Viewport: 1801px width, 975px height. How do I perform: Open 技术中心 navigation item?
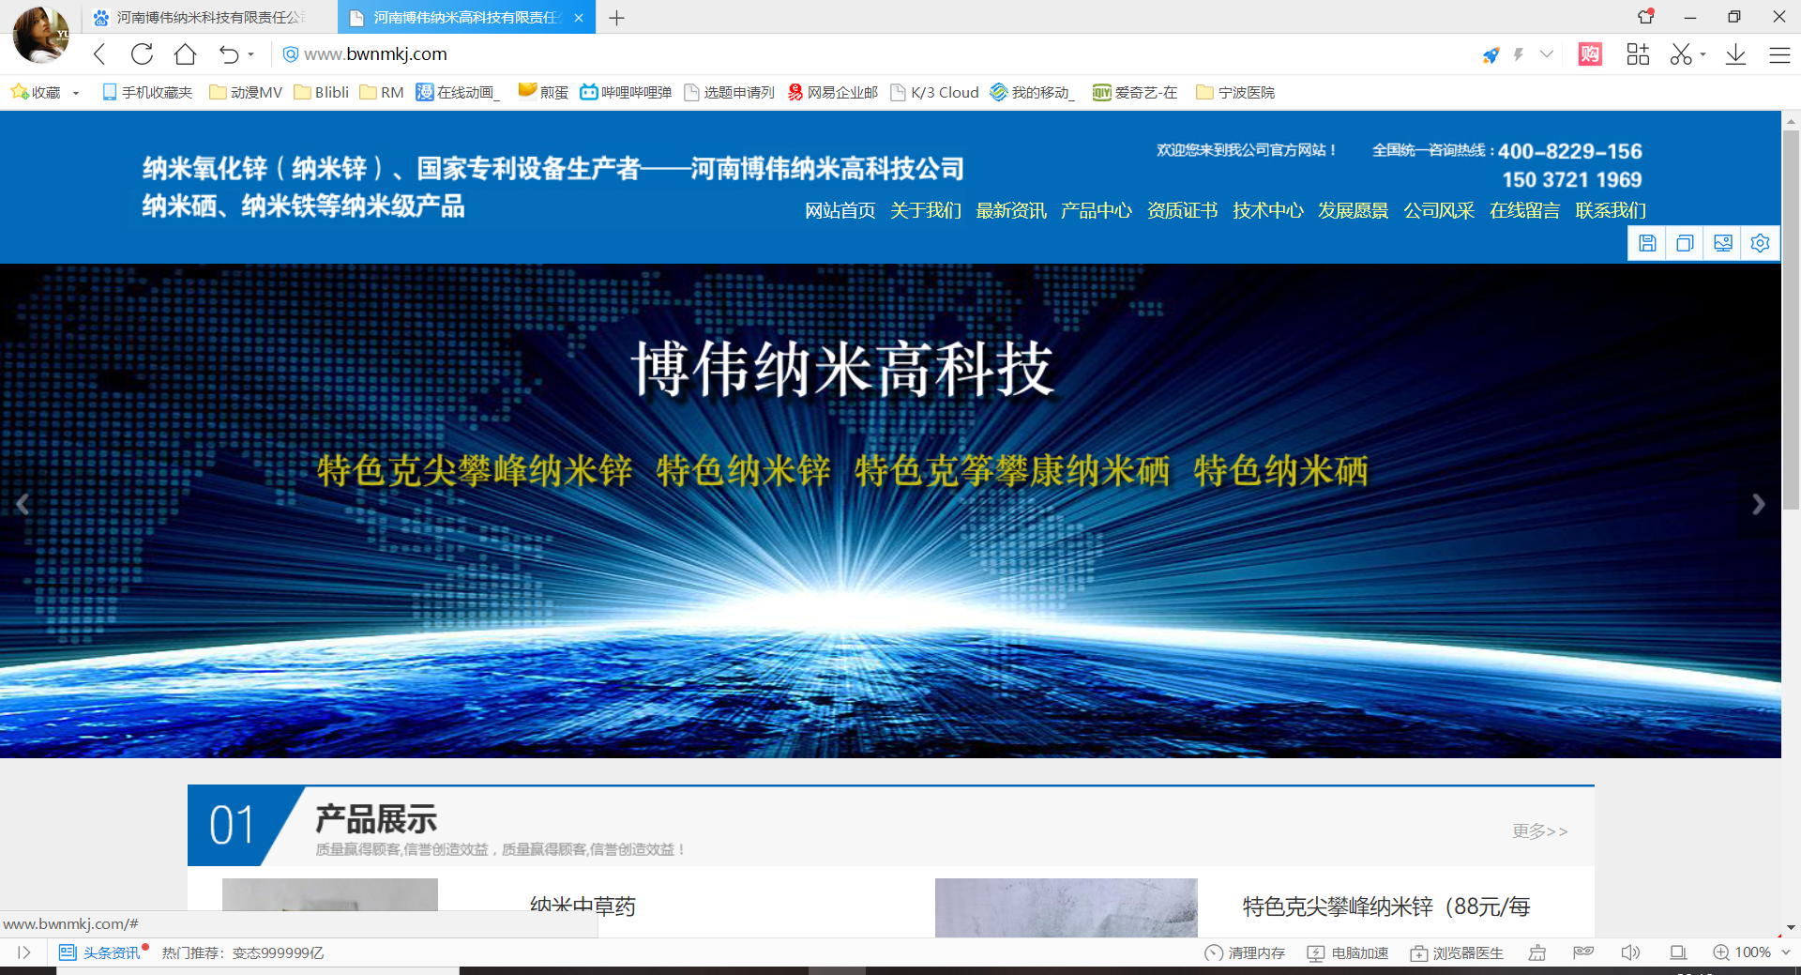pyautogui.click(x=1268, y=210)
